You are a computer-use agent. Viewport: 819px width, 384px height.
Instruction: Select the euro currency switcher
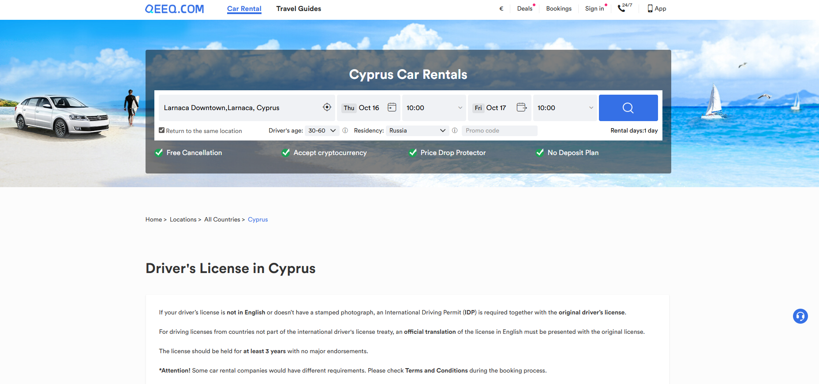click(501, 9)
